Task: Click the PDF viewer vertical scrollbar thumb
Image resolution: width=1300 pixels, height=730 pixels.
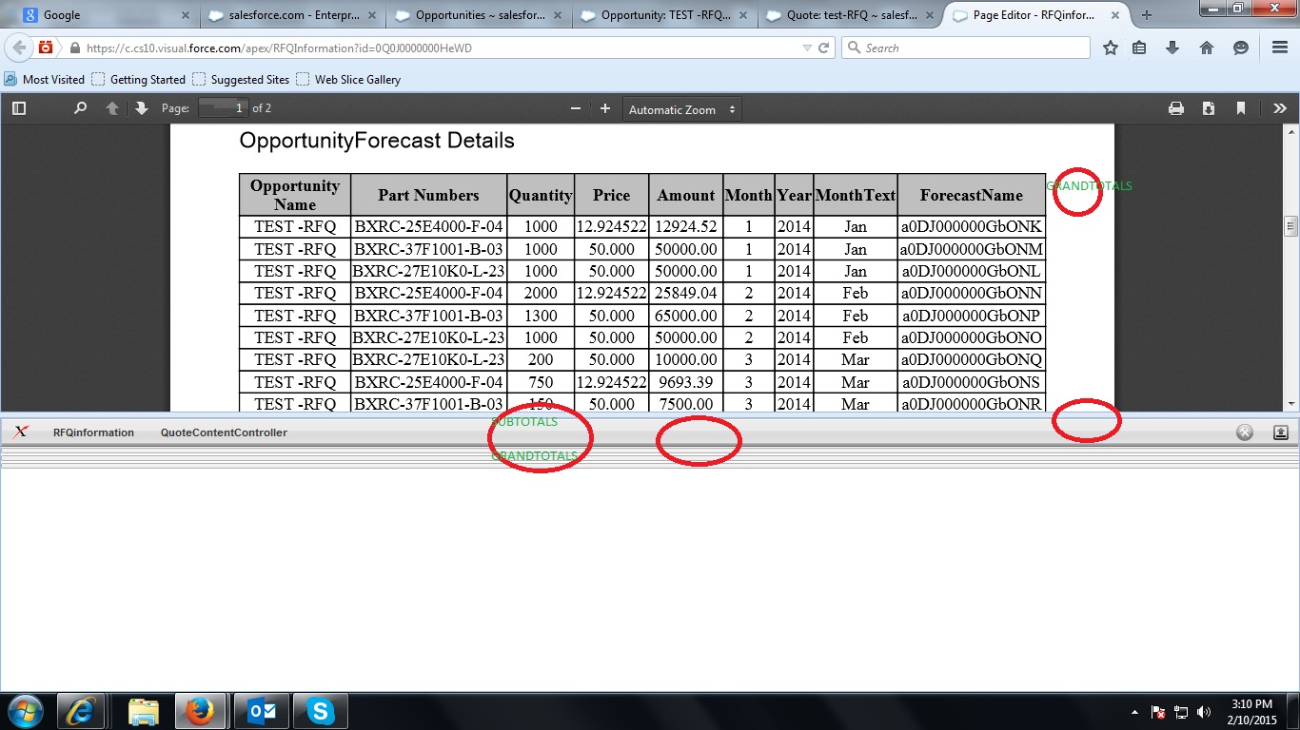Action: click(1291, 225)
